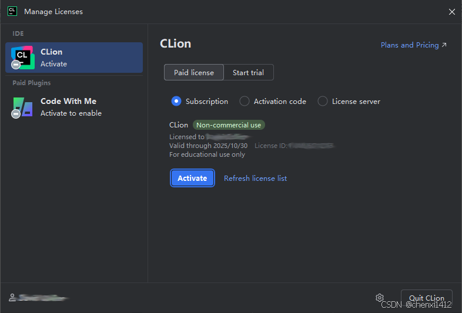Image resolution: width=462 pixels, height=313 pixels.
Task: Select the CLion entry in IDE list
Action: [74, 58]
